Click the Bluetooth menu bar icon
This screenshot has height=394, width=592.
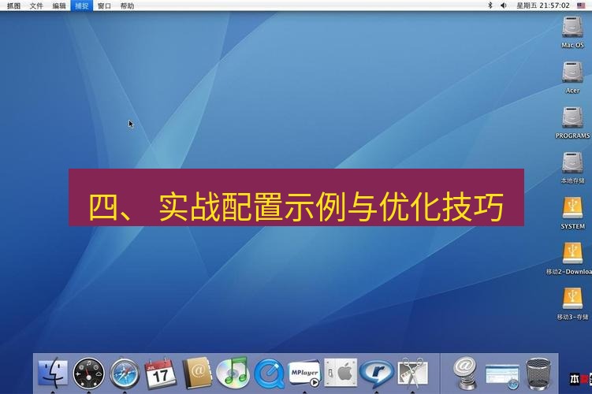coord(490,6)
